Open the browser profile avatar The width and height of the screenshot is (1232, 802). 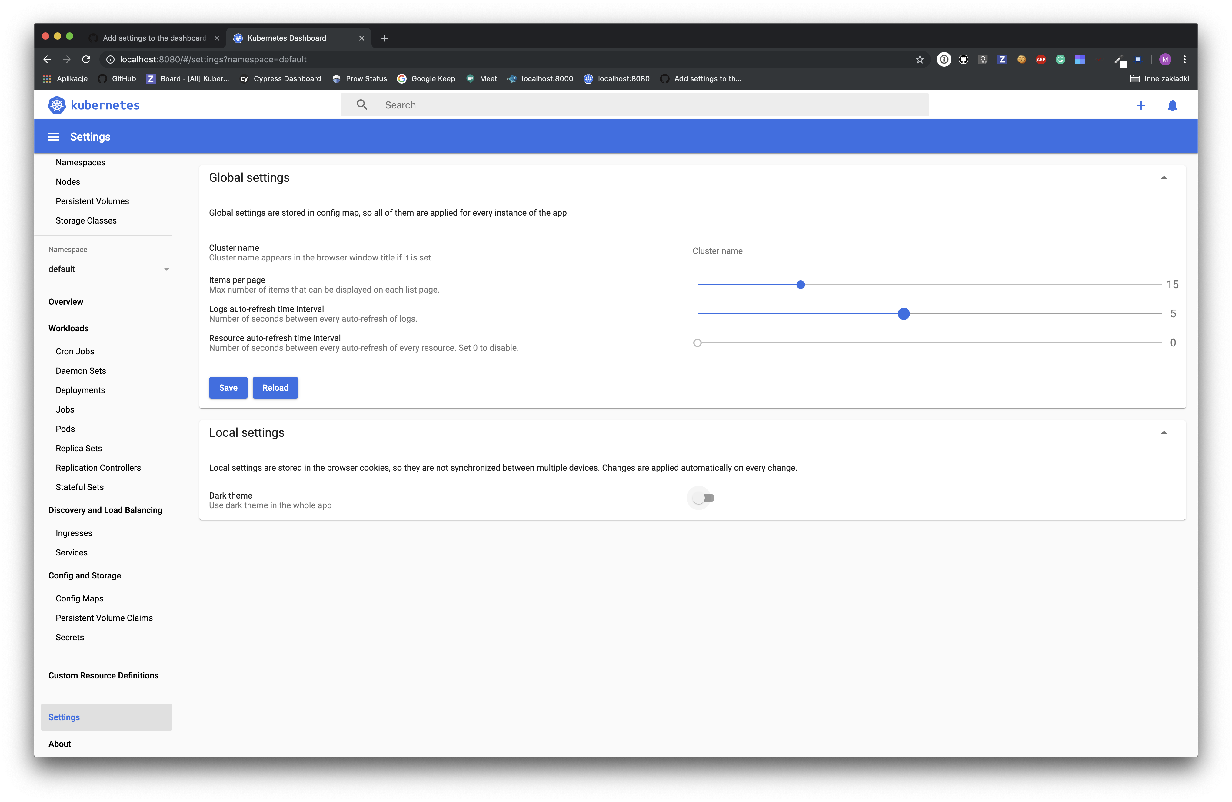1165,59
